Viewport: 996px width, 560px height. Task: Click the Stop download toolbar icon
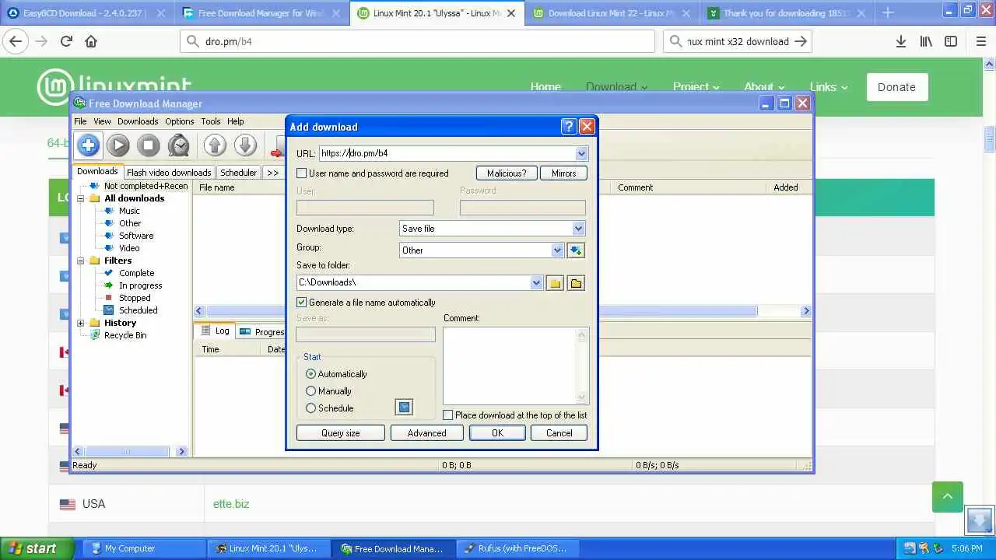(149, 145)
